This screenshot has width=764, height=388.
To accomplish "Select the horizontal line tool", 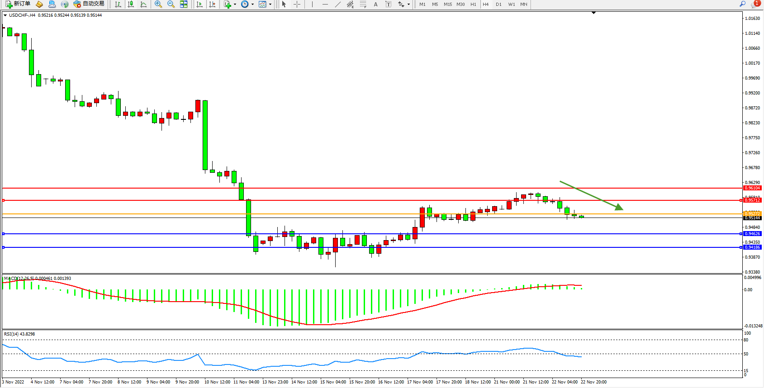I will point(325,4).
